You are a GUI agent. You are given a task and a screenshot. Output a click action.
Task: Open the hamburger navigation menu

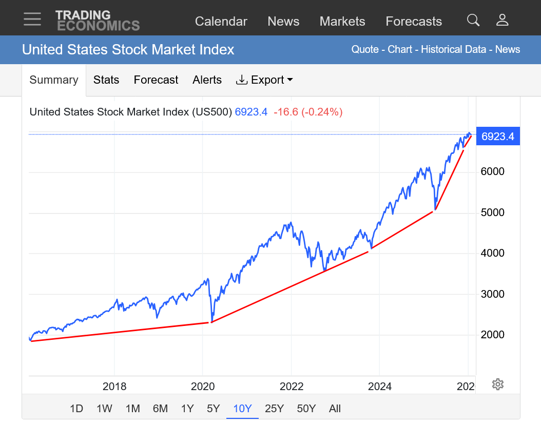tap(32, 19)
